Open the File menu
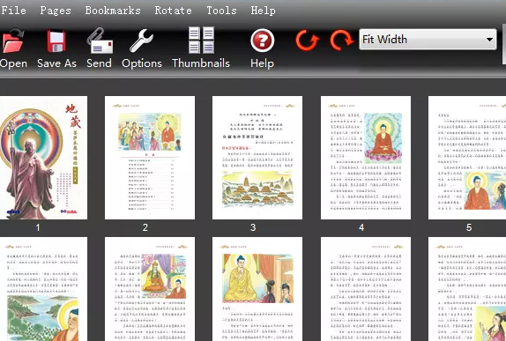The width and height of the screenshot is (506, 341). pos(13,11)
